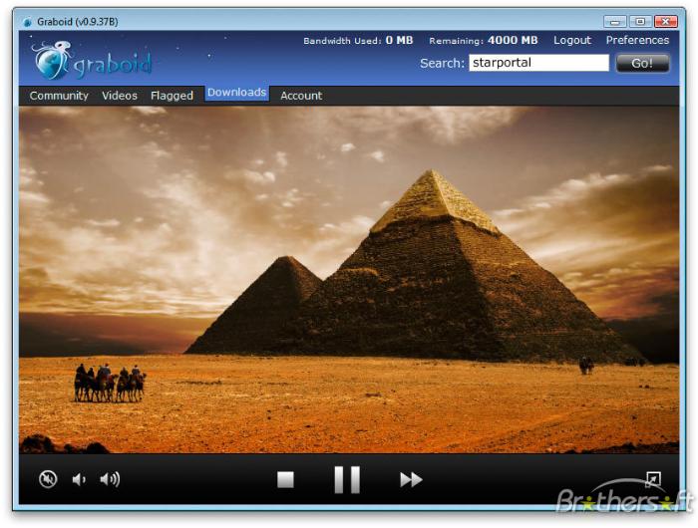The height and width of the screenshot is (528, 698).
Task: Click the Logout link
Action: coord(572,40)
